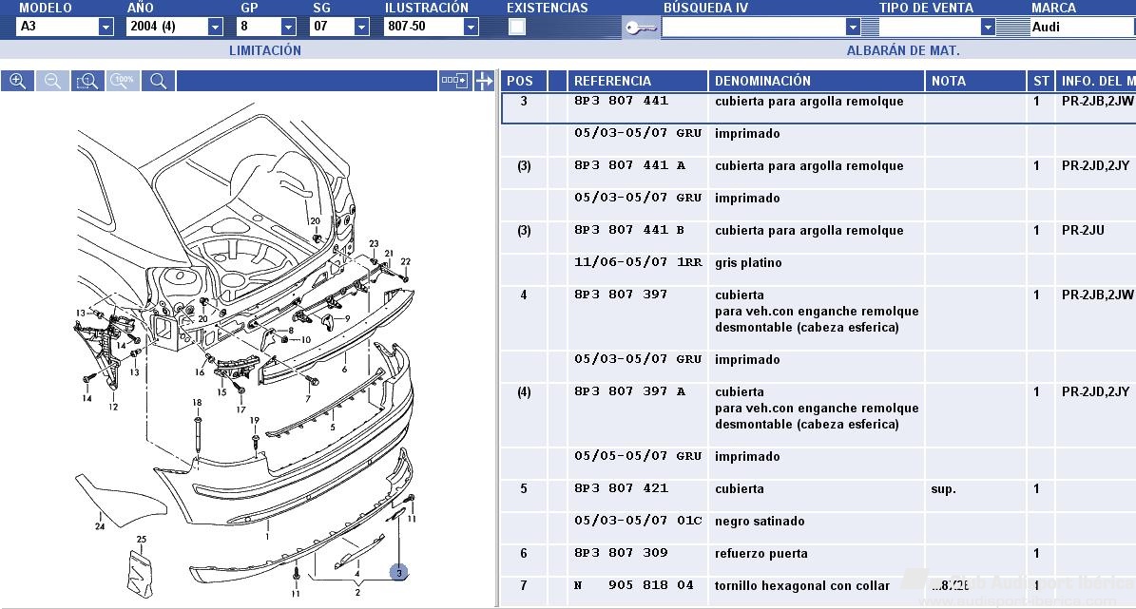Select part reference 8P3 807 397 A
The image size is (1136, 609).
629,391
